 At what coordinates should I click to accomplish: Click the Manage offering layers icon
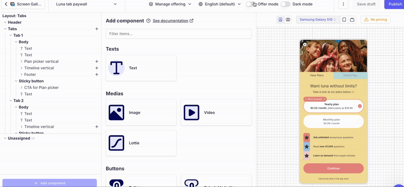click(151, 4)
